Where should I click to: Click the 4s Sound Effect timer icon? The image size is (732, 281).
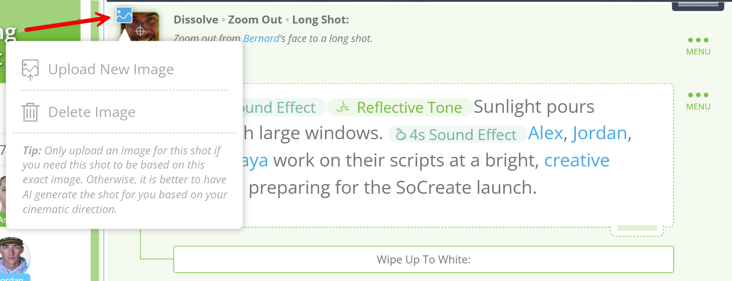[400, 134]
